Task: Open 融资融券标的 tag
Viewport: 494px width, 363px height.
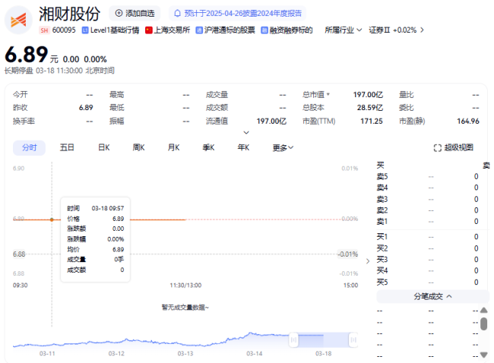Action: 287,30
